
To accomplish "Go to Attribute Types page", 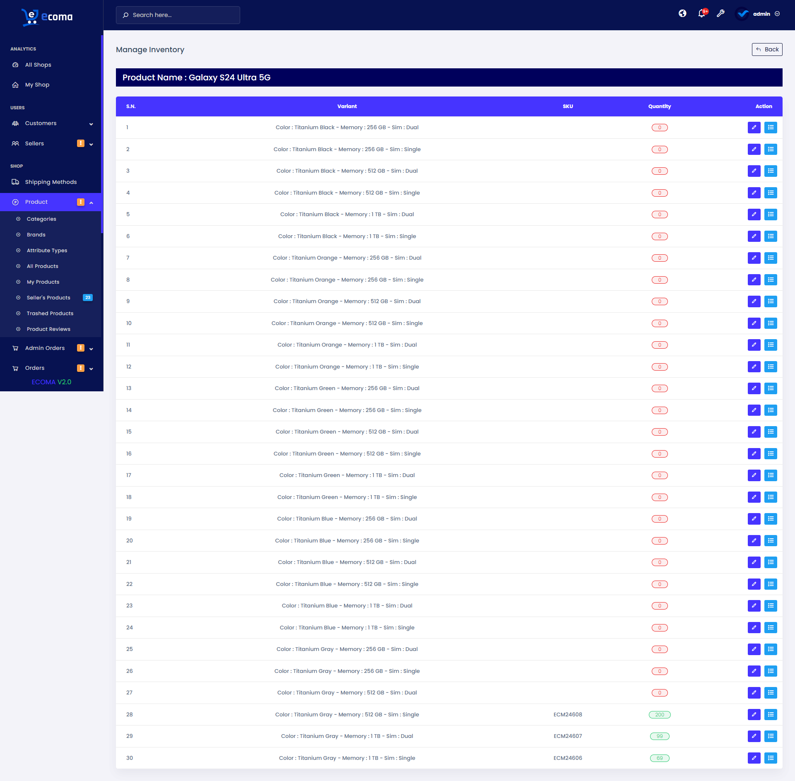I will [47, 251].
